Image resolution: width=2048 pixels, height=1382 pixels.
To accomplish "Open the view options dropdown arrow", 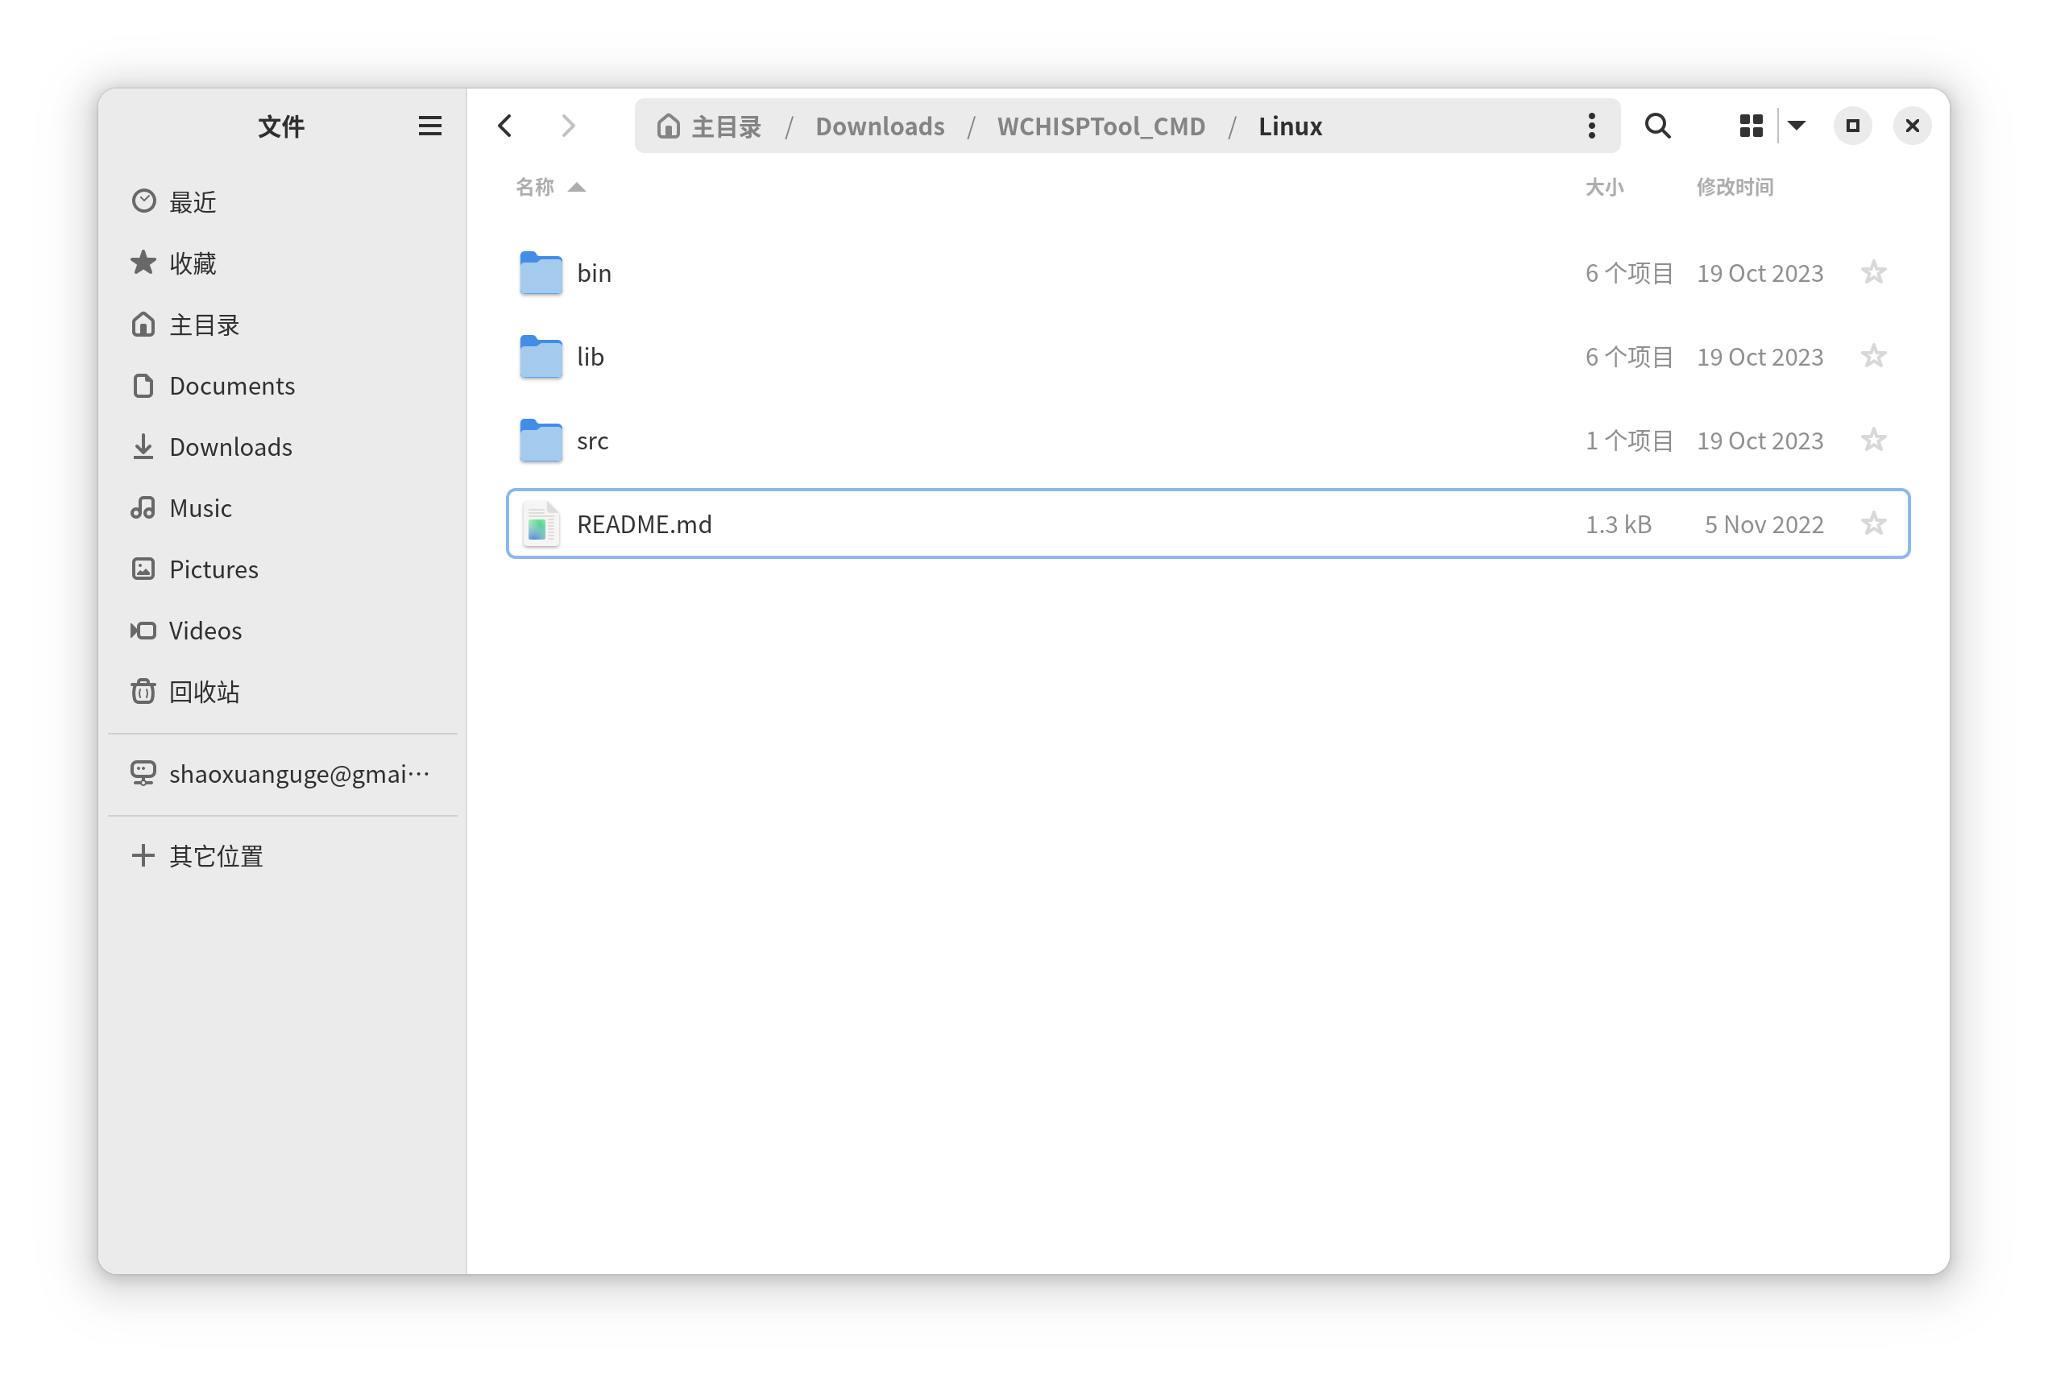I will tap(1796, 125).
